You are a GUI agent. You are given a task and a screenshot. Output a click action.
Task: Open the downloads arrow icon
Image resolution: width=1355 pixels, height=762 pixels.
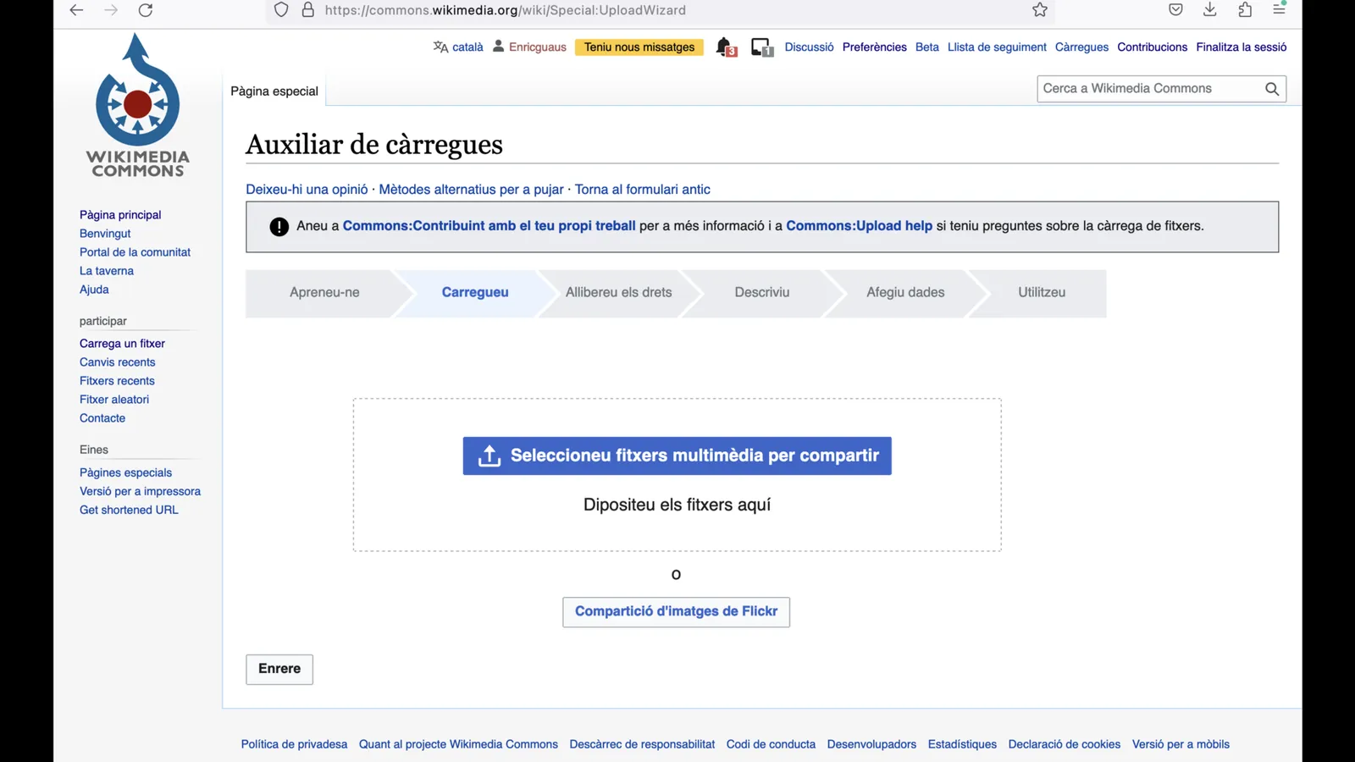pos(1210,10)
